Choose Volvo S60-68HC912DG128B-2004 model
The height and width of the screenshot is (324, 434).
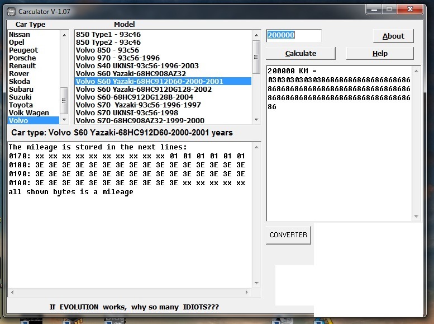pos(163,97)
